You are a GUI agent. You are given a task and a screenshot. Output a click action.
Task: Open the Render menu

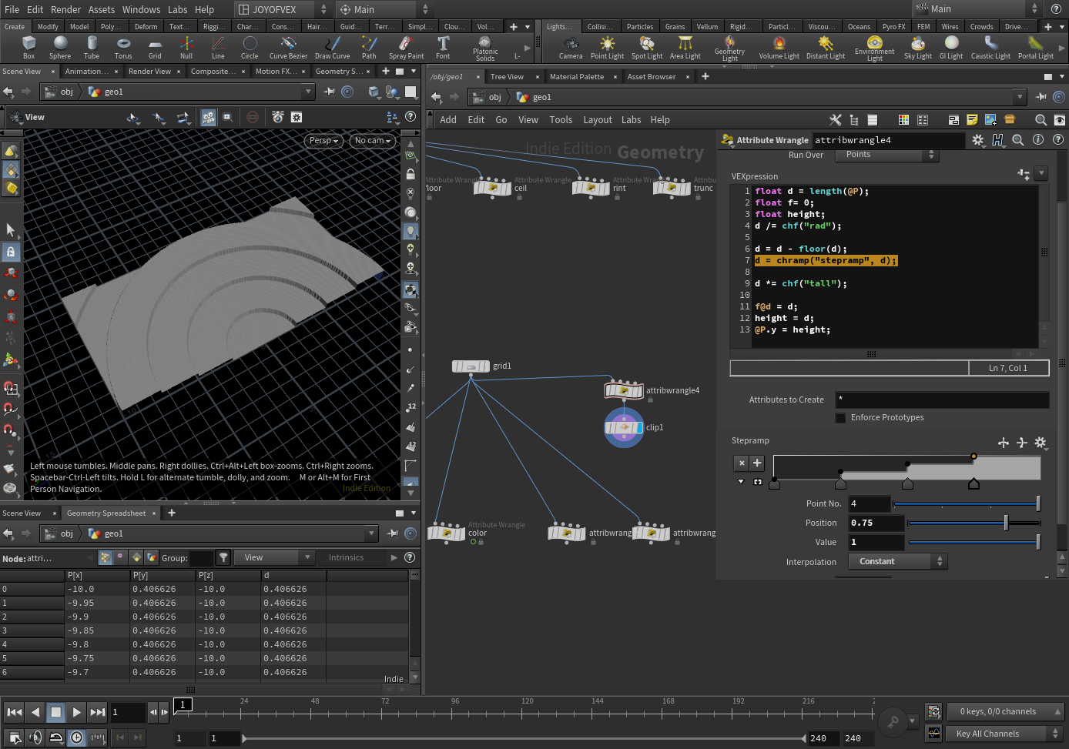tap(65, 9)
